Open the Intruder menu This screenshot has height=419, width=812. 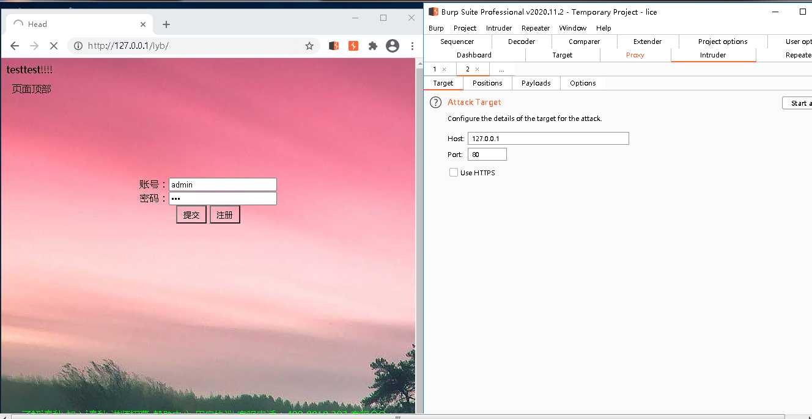(x=499, y=28)
